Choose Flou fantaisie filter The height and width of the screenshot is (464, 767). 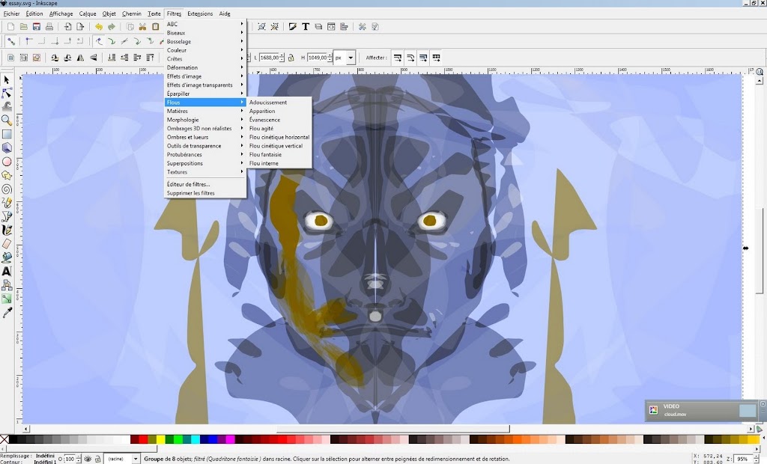pyautogui.click(x=279, y=154)
